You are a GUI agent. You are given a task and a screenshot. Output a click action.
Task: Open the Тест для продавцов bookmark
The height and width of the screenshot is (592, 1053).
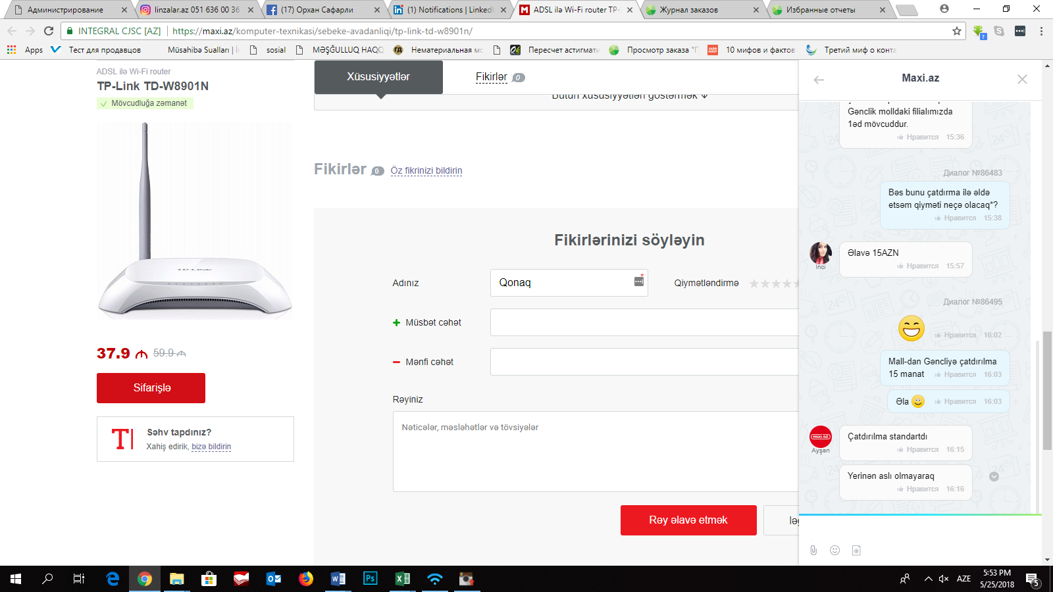point(97,50)
